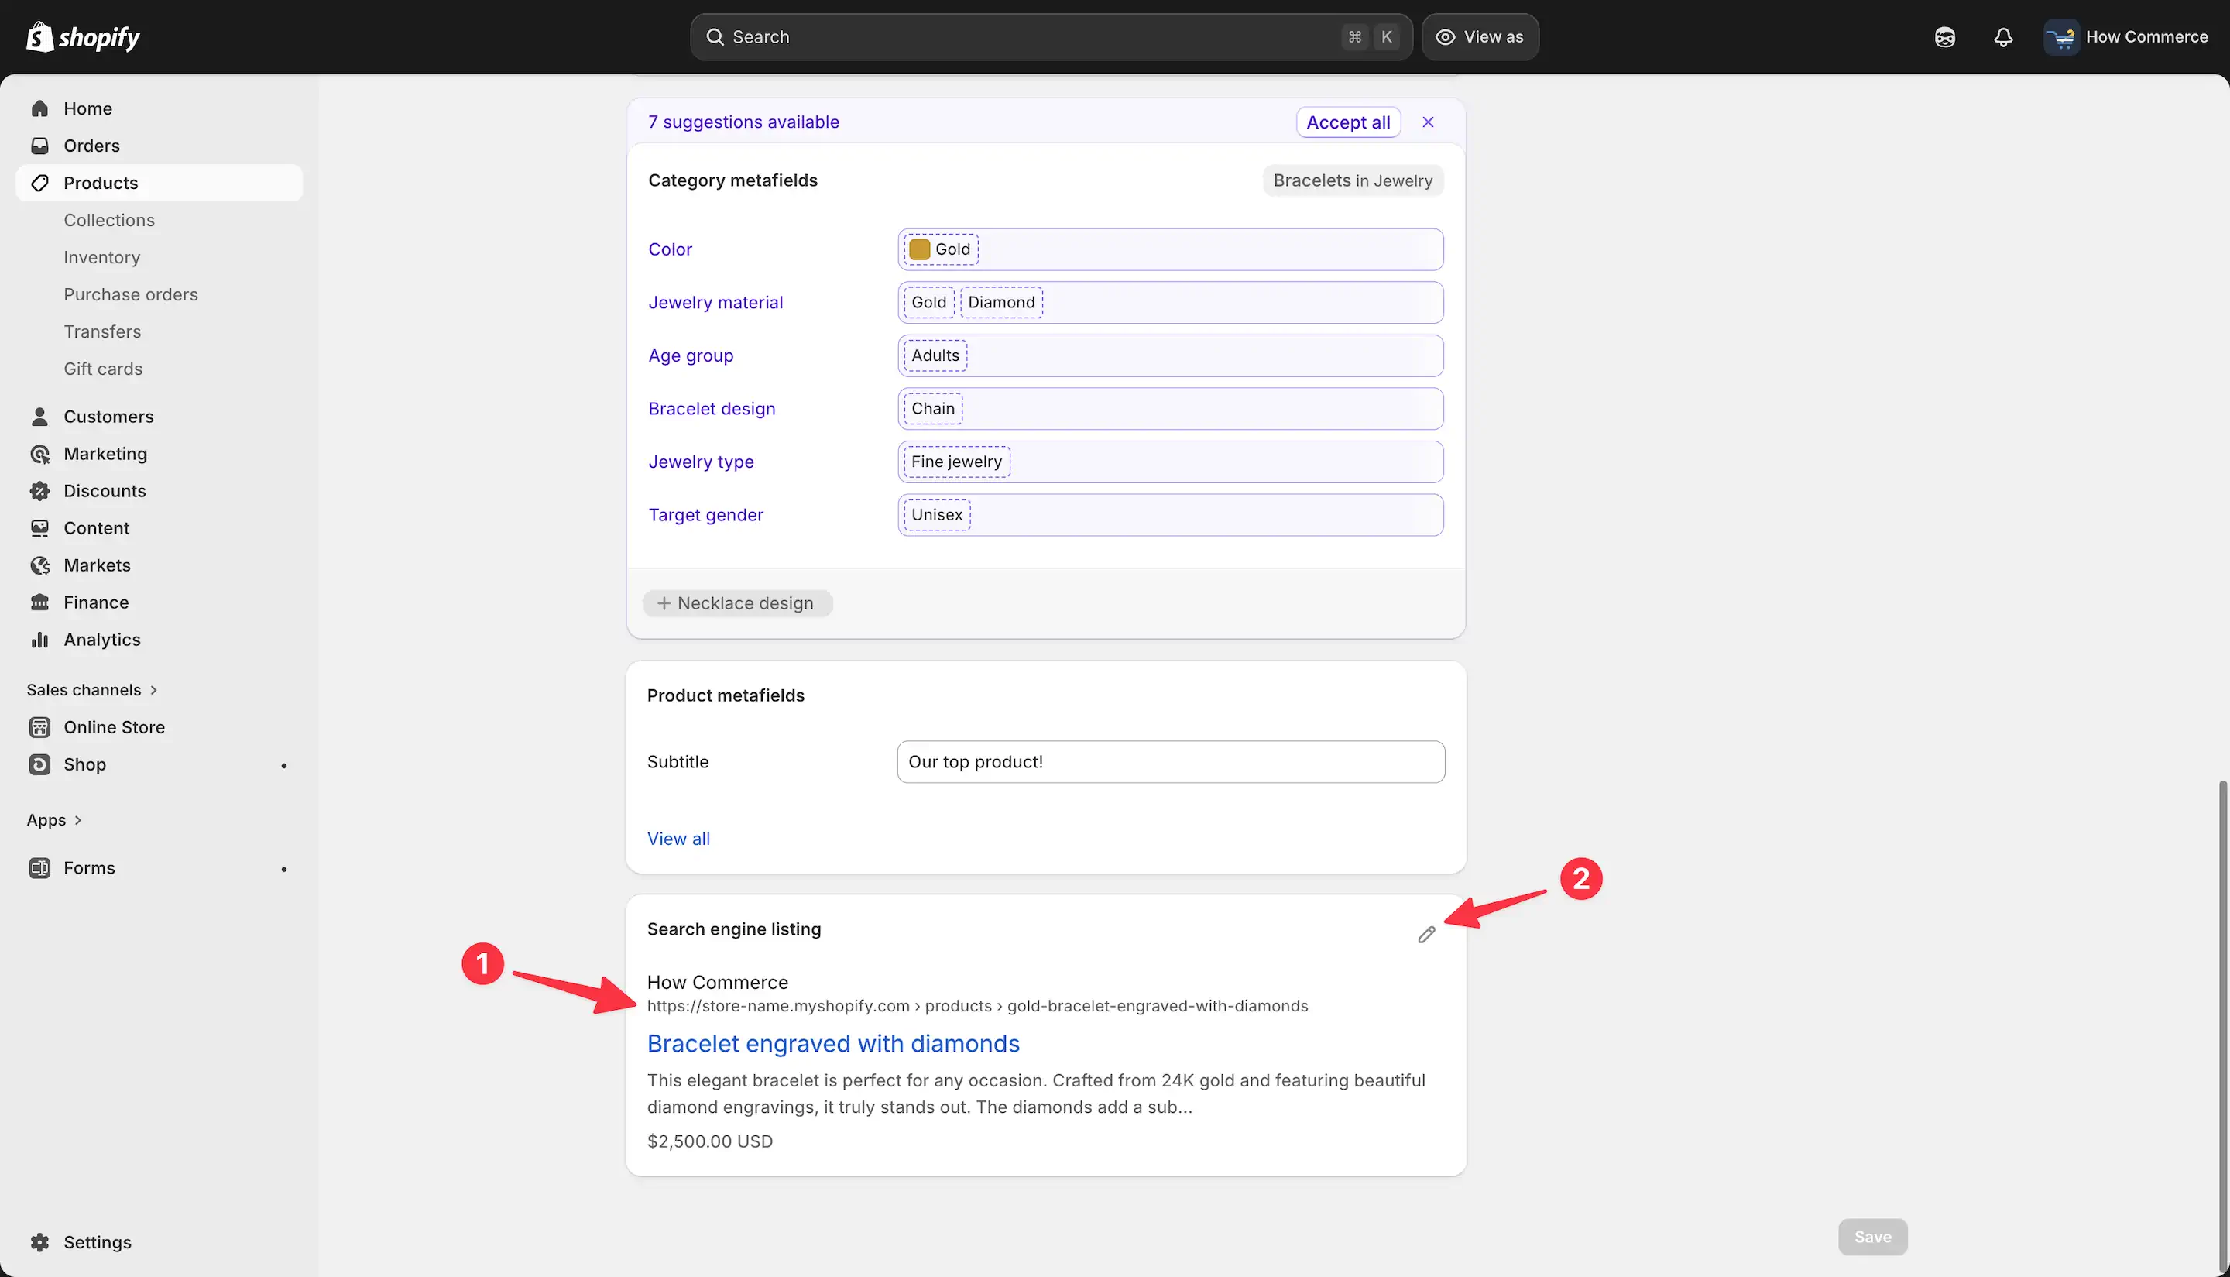Open the Home page icon in sidebar

pyautogui.click(x=39, y=108)
